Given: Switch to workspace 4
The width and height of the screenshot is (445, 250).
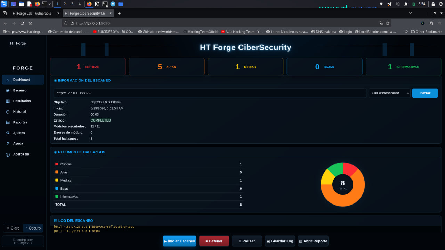Looking at the screenshot, I should tap(80, 4).
